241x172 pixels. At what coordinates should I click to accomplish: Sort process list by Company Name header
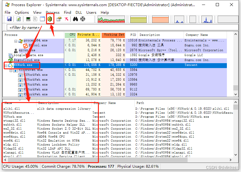[x=205, y=35]
